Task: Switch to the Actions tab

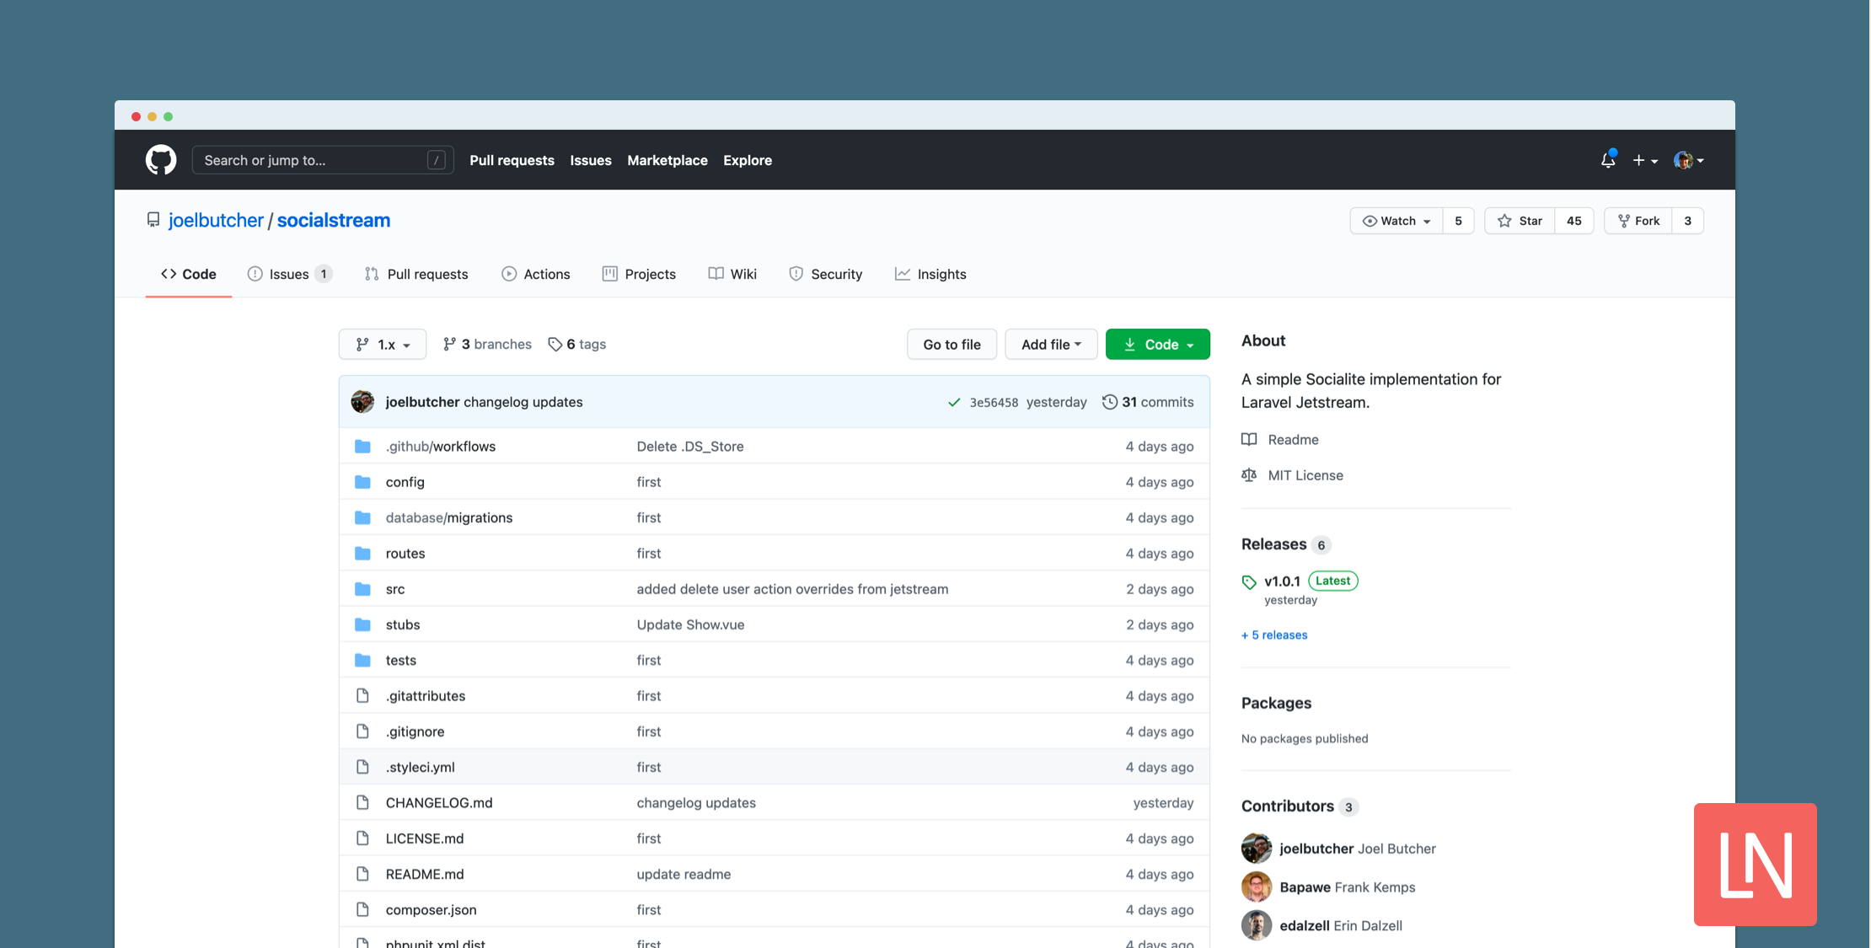Action: pos(536,274)
